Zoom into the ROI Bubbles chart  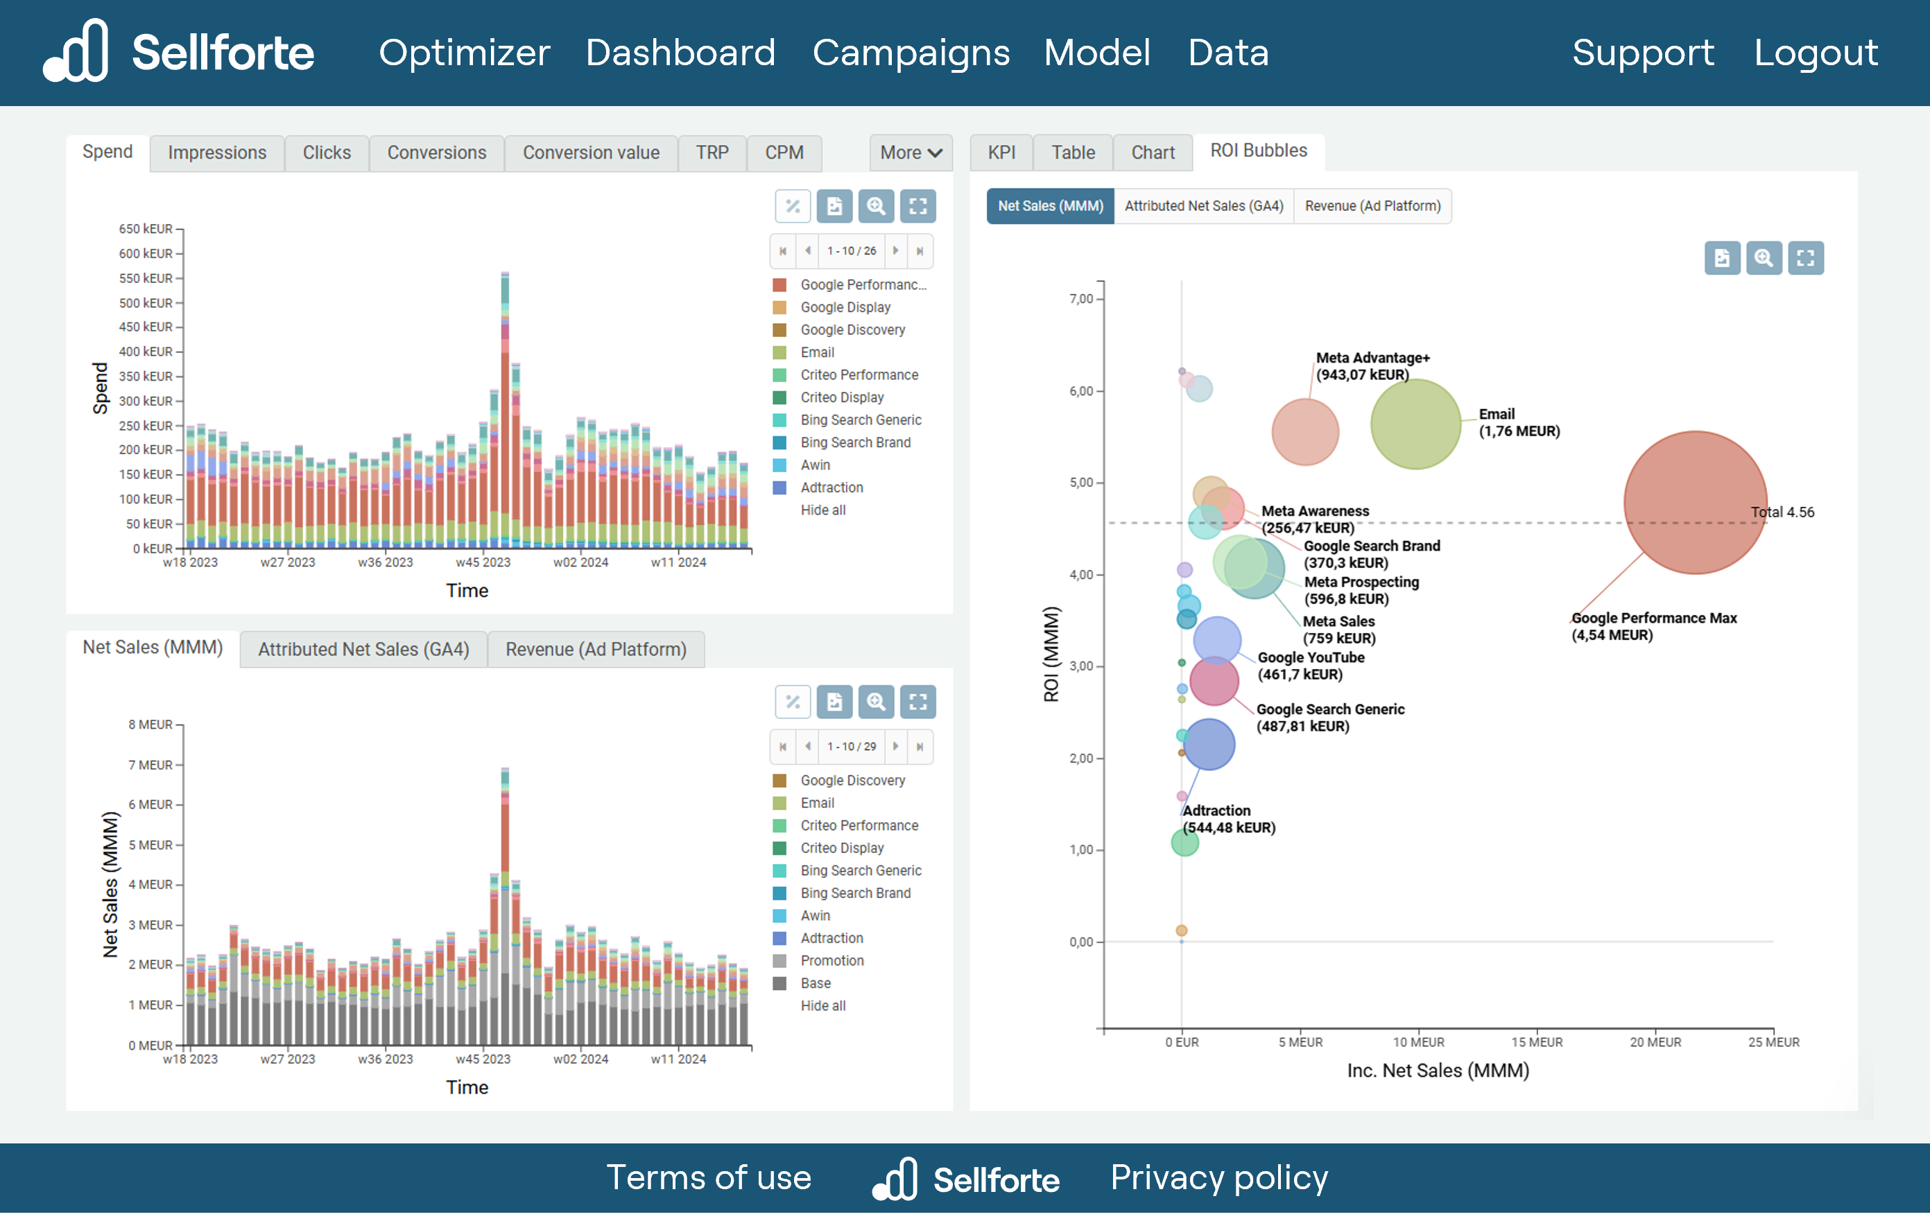(1764, 257)
